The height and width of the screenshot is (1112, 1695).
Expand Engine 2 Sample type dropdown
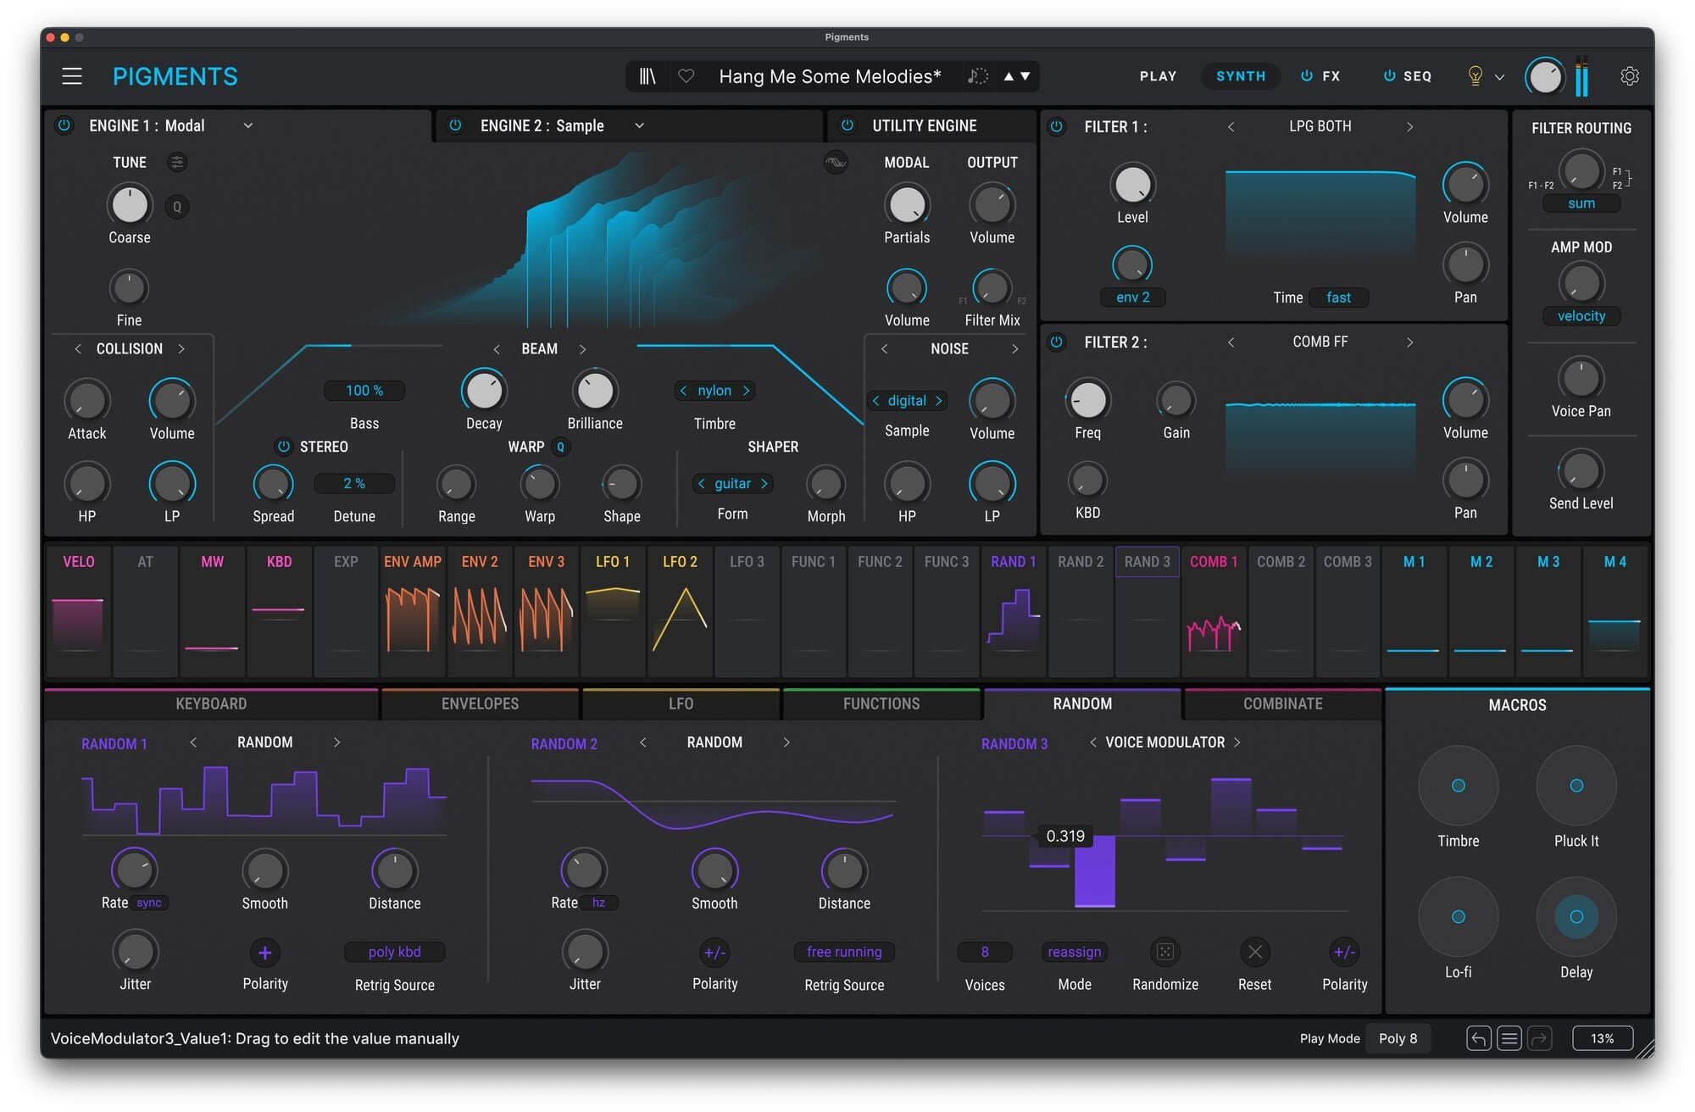pos(640,125)
